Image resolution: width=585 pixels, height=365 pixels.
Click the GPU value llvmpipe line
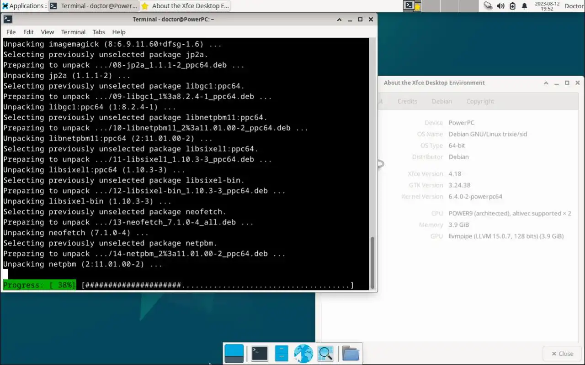(506, 236)
